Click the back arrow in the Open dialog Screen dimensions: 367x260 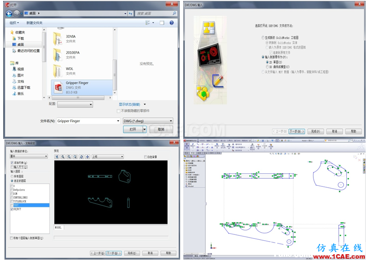(x=9, y=14)
